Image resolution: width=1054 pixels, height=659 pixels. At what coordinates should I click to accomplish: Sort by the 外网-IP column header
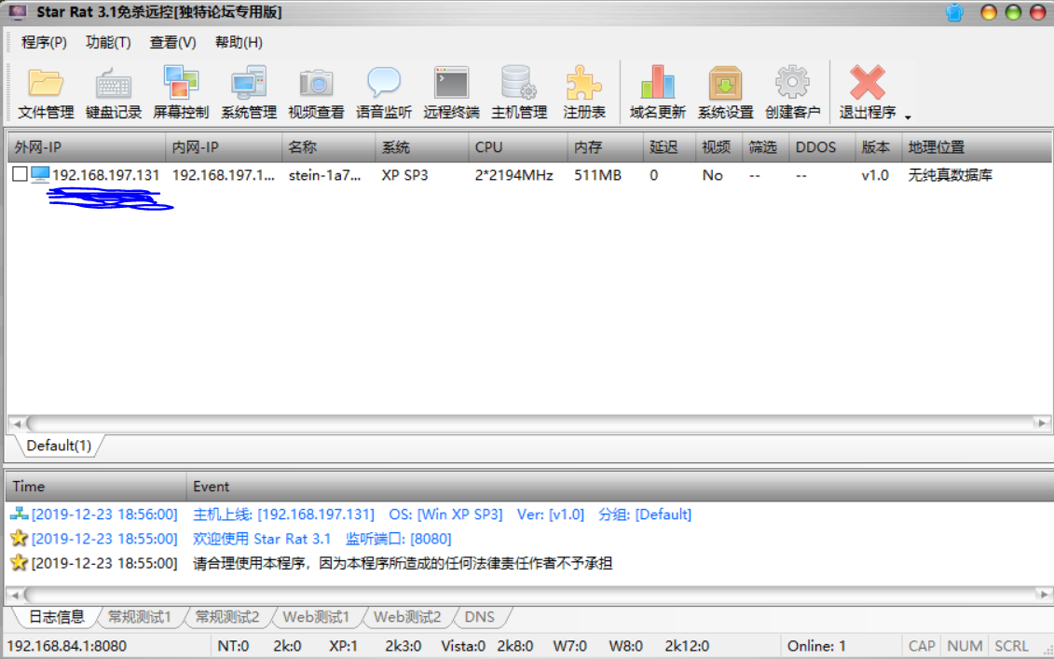pyautogui.click(x=86, y=147)
